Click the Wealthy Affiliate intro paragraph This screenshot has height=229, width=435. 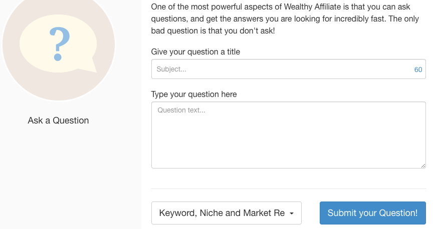[285, 18]
